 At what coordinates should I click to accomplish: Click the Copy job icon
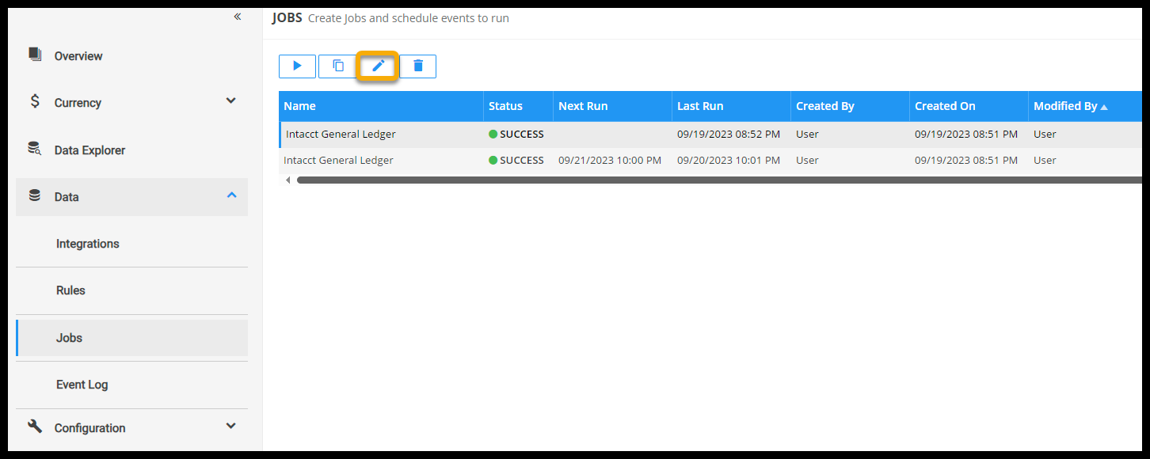338,66
